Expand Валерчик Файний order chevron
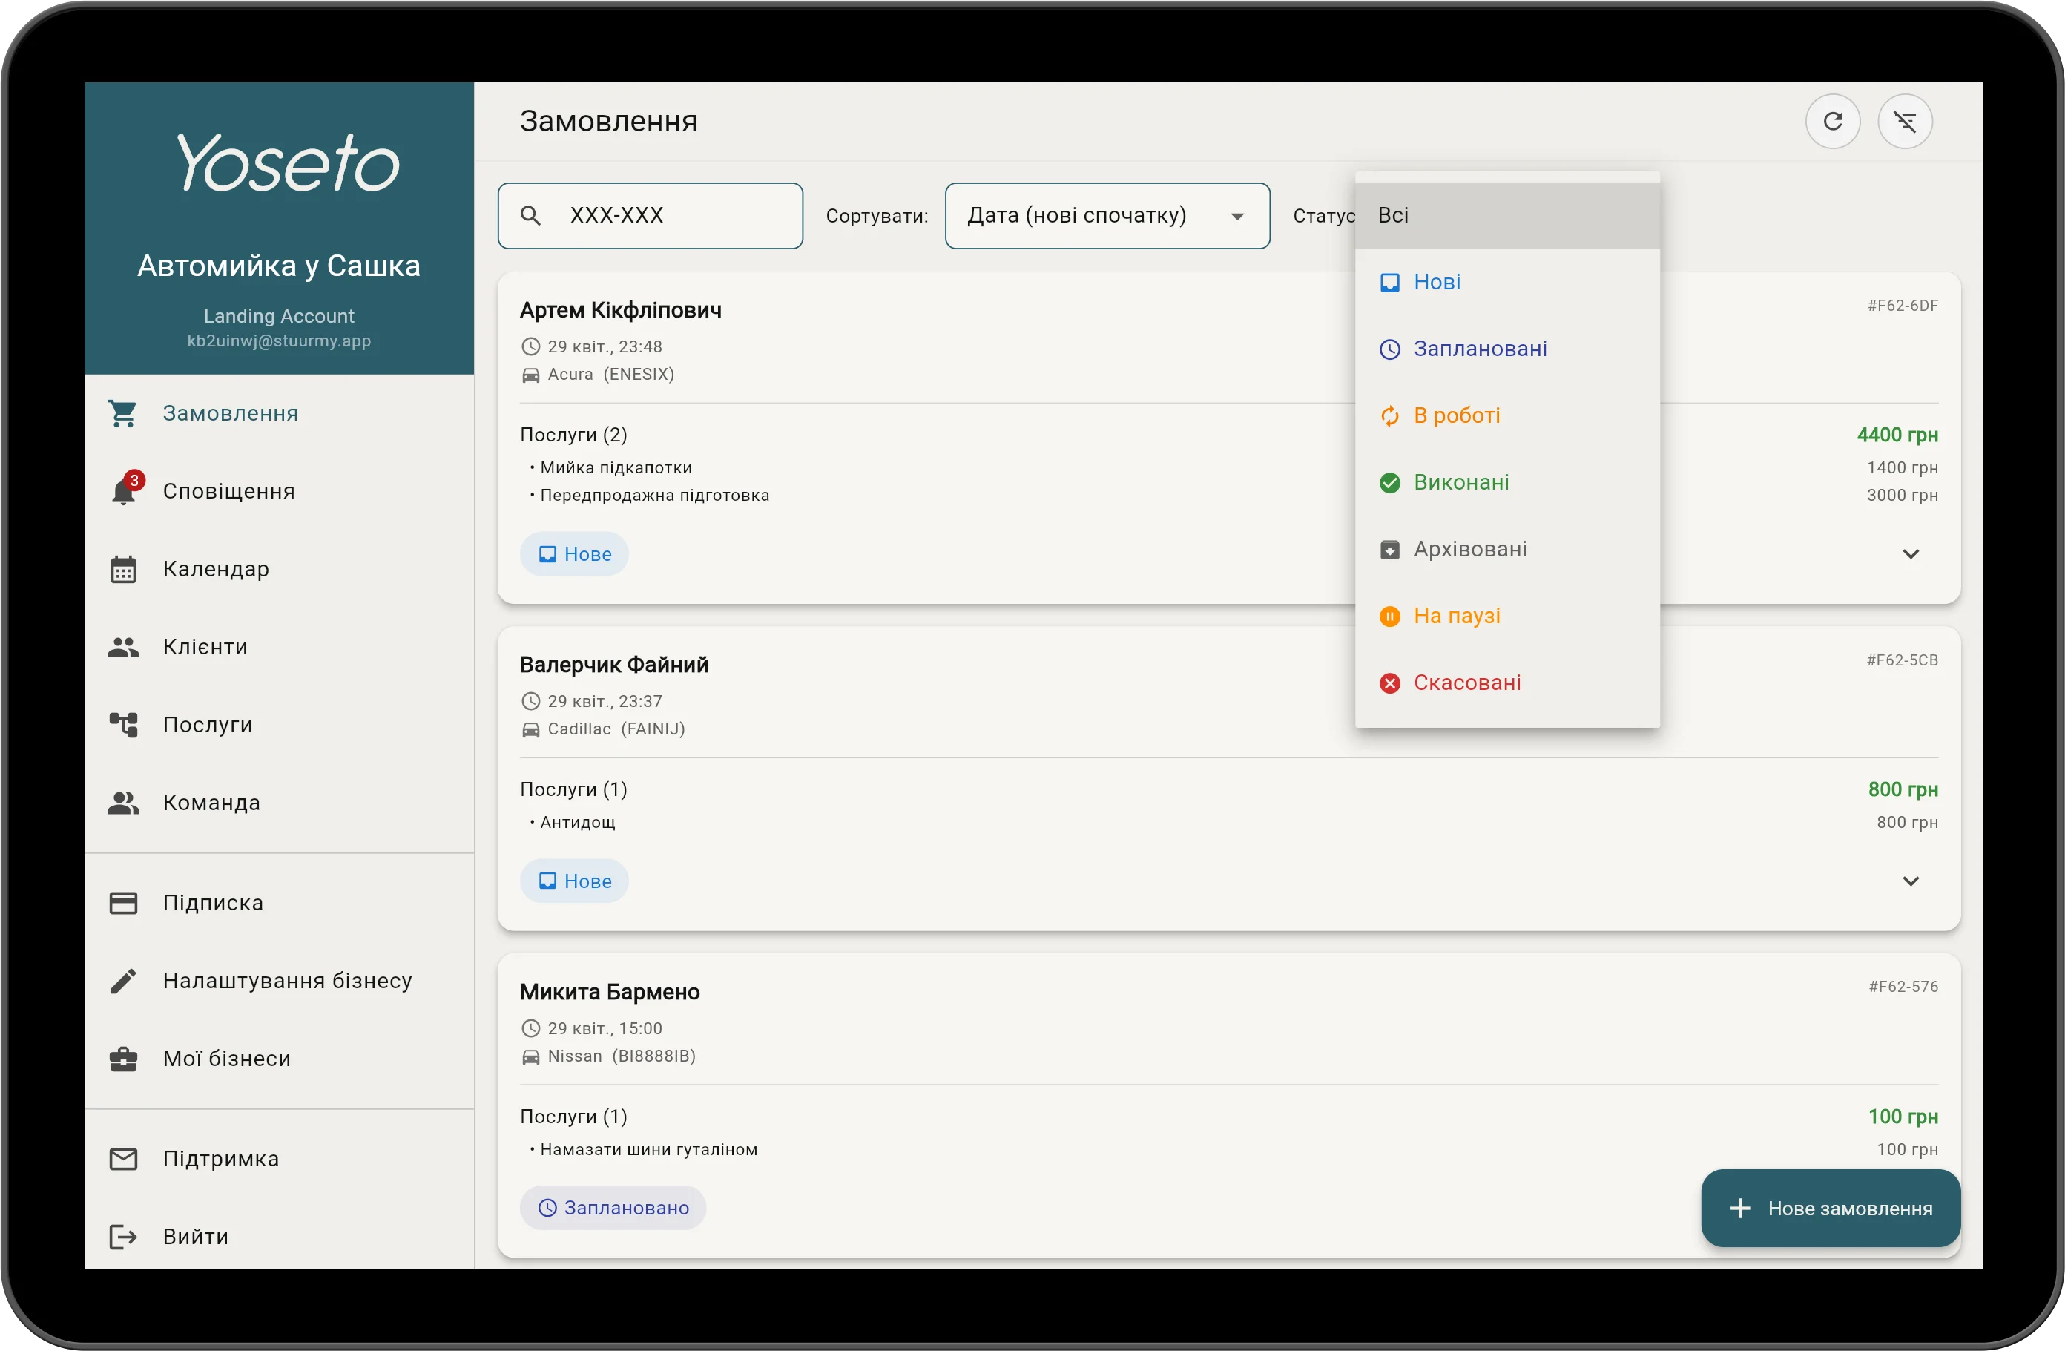Screen dimensions: 2065x1351 (x=1911, y=881)
